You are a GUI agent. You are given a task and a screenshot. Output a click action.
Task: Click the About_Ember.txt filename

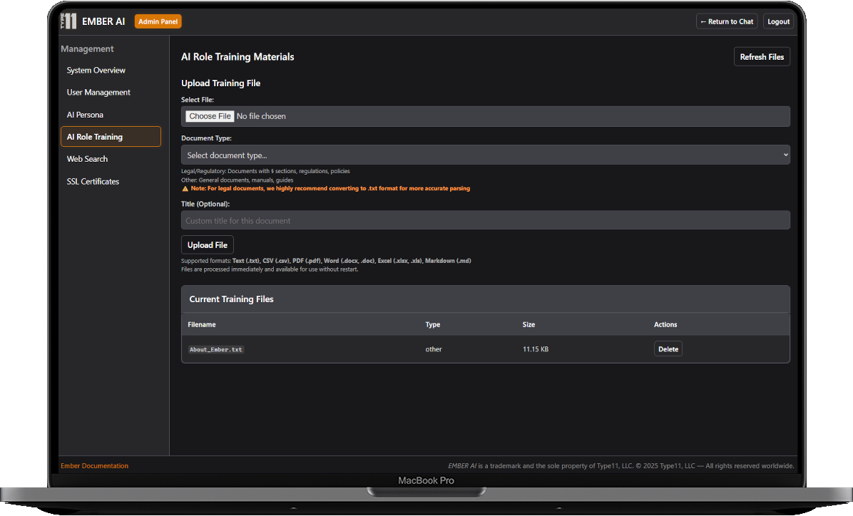click(x=216, y=350)
